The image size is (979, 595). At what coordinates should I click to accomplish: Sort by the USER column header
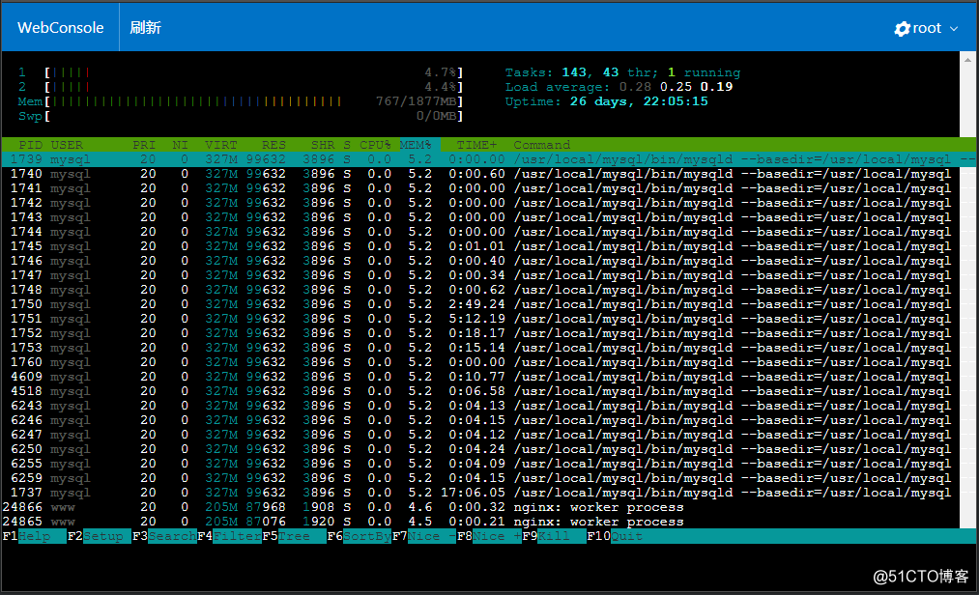pyautogui.click(x=67, y=145)
